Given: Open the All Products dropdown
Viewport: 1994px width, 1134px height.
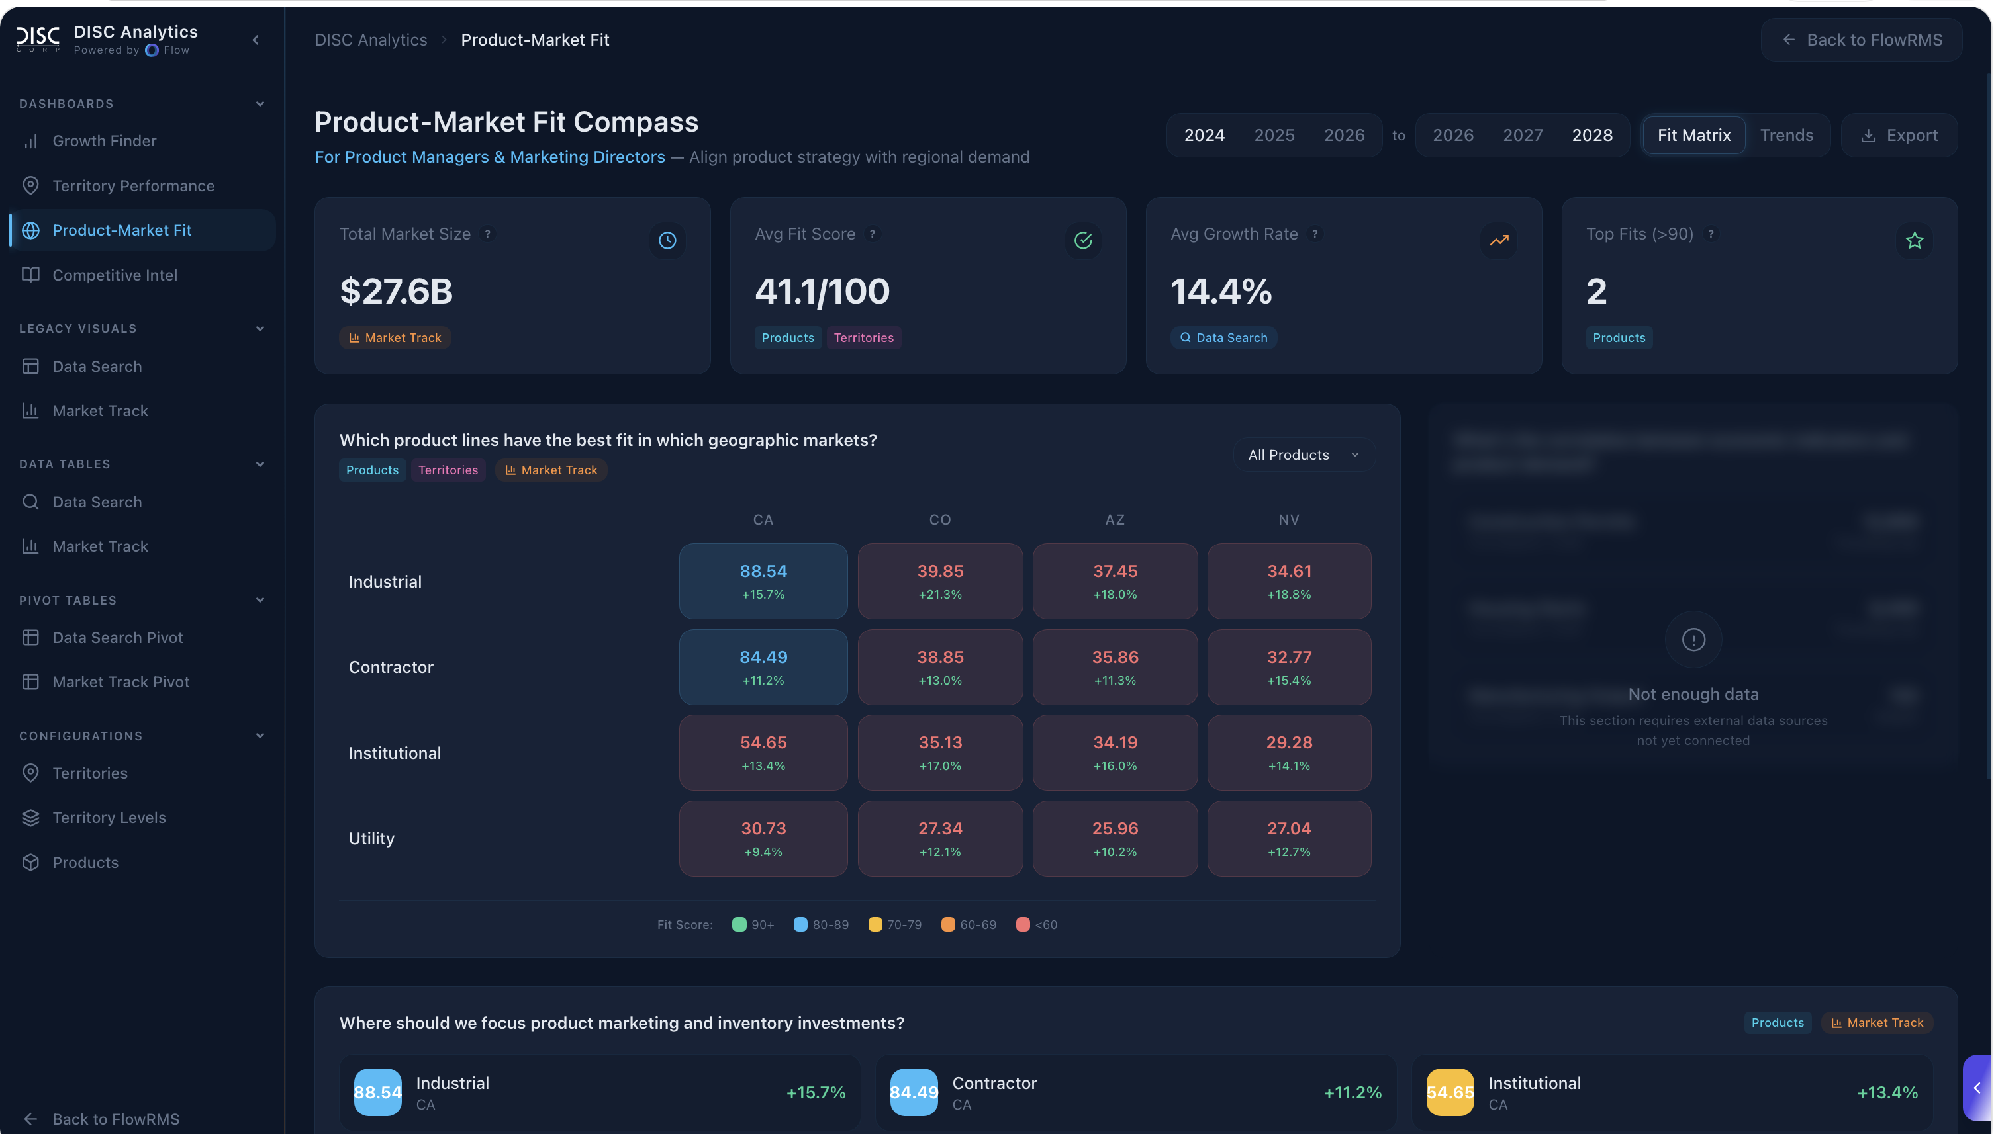Looking at the screenshot, I should click(1302, 454).
